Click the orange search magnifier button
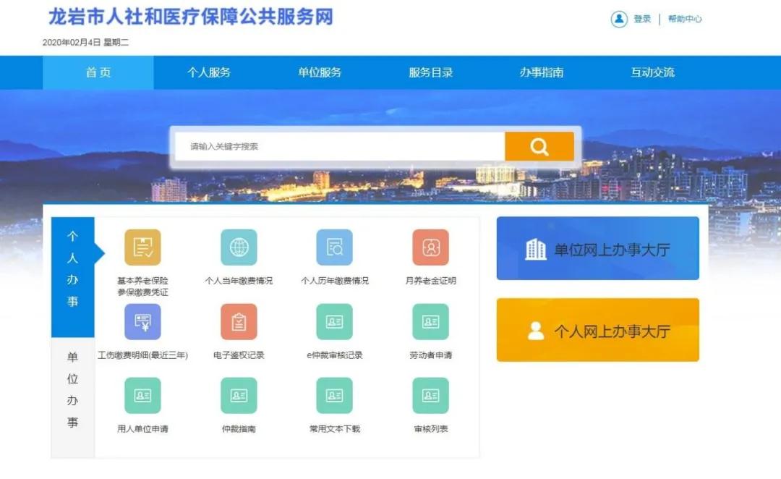The width and height of the screenshot is (781, 479). pyautogui.click(x=539, y=147)
